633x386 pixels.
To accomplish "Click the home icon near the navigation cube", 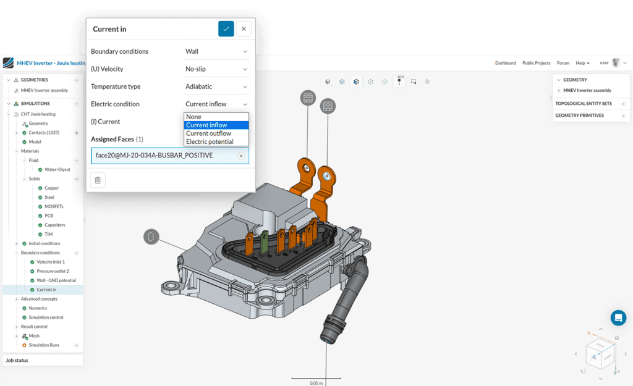I will click(616, 337).
